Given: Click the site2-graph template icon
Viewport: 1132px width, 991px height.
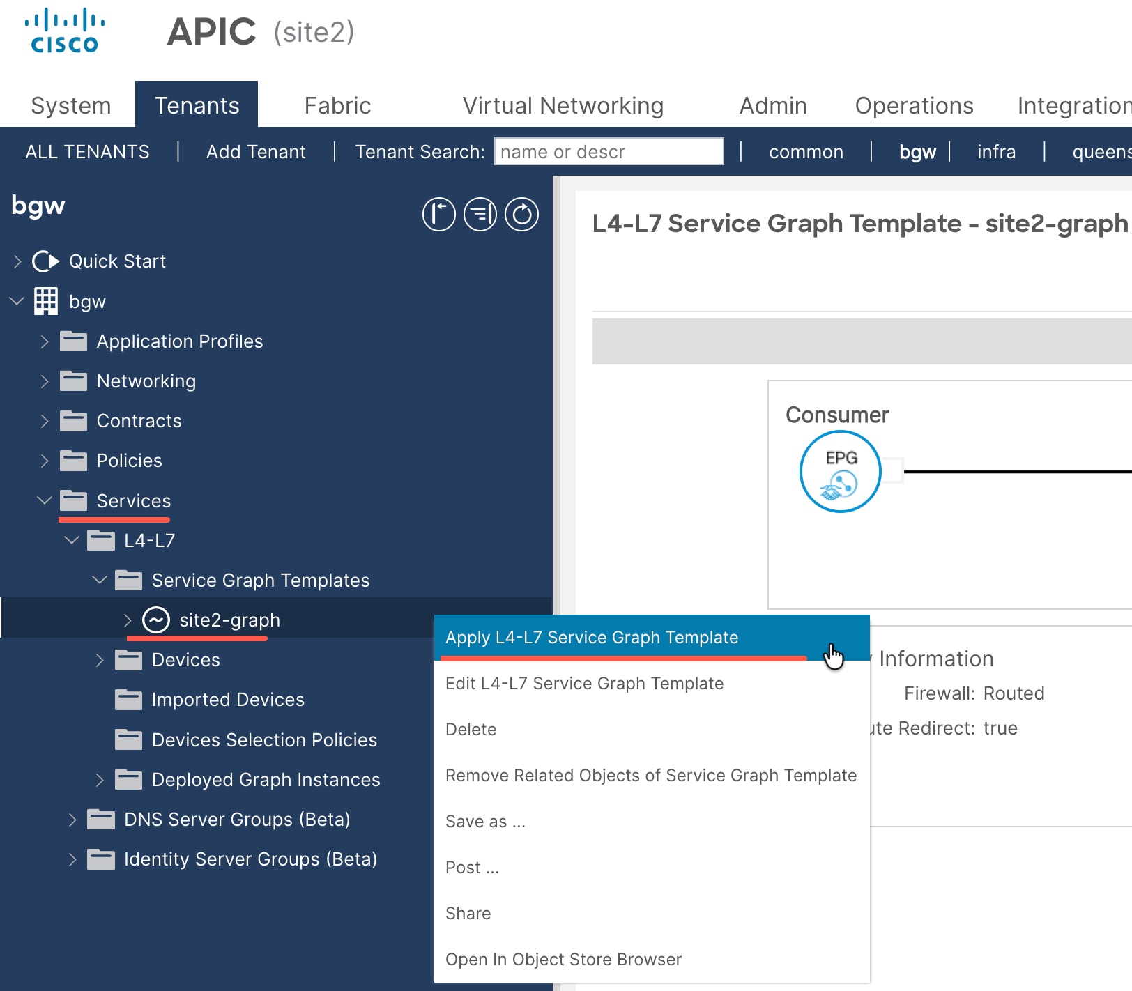Looking at the screenshot, I should [x=156, y=620].
